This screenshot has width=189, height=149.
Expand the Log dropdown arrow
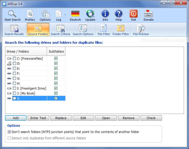pos(65,15)
